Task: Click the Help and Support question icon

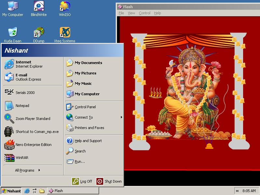Action: coord(70,141)
